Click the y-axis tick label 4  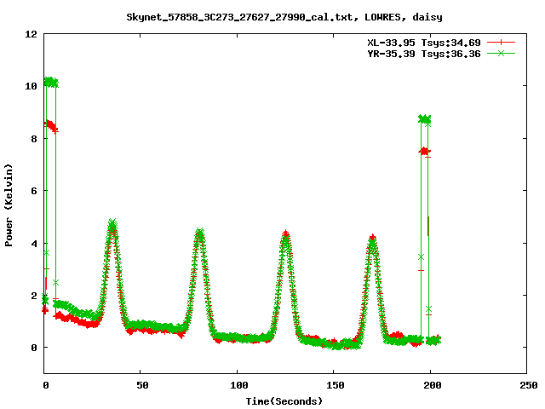(34, 244)
